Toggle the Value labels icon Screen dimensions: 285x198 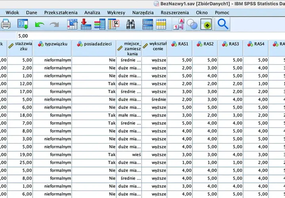coord(179,24)
